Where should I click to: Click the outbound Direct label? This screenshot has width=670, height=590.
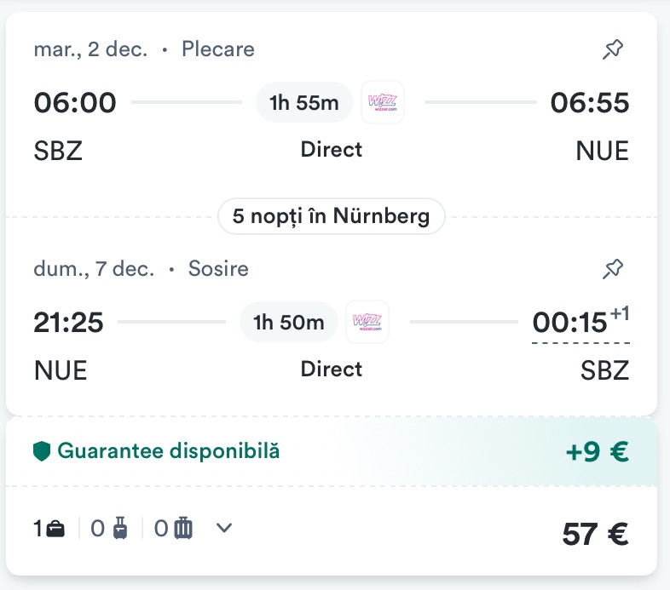click(x=332, y=150)
